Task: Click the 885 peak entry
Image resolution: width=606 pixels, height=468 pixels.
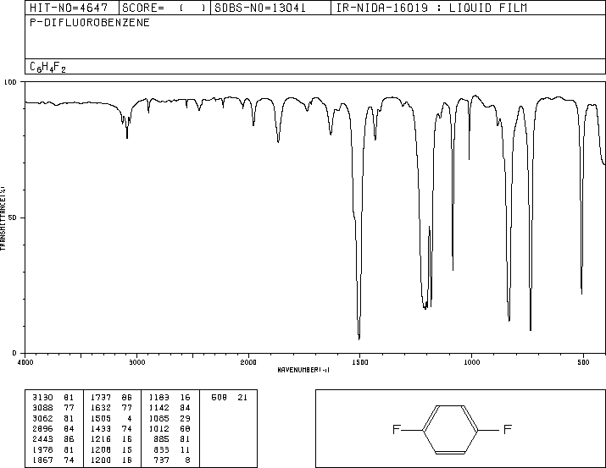Action: pyautogui.click(x=172, y=439)
